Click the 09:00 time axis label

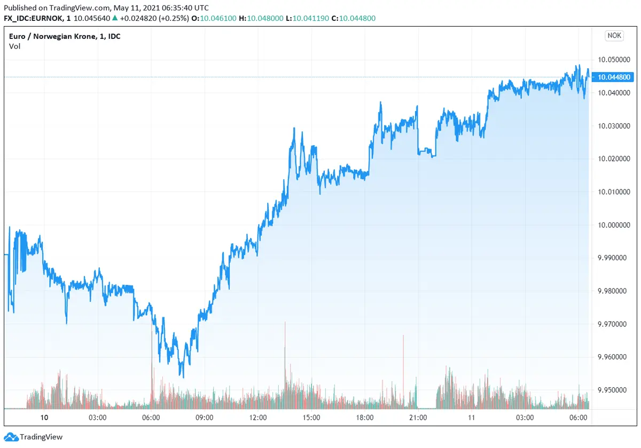[x=205, y=417]
